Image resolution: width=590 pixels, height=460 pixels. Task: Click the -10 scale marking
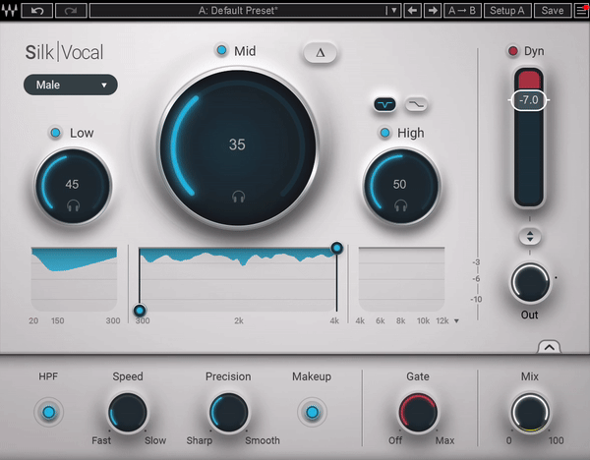click(x=476, y=300)
